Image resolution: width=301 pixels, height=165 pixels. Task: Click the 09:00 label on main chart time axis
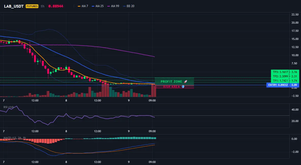152,100
